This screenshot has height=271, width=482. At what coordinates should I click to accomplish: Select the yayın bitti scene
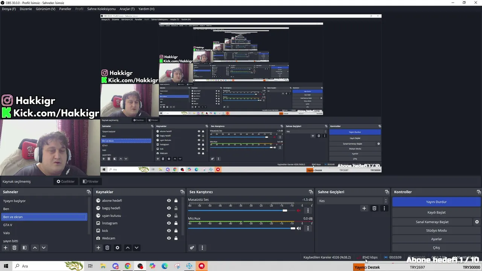point(44,241)
